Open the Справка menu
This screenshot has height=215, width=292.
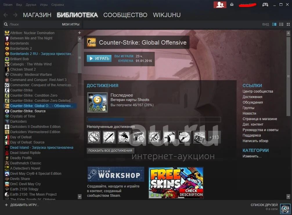tap(57, 5)
